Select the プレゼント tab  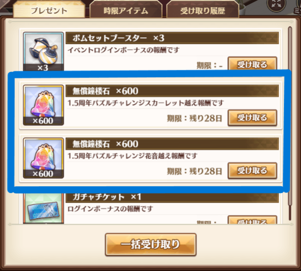(49, 10)
